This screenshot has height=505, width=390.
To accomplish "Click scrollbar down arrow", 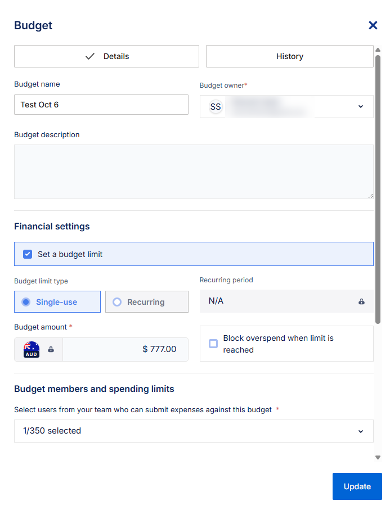I will pyautogui.click(x=378, y=457).
